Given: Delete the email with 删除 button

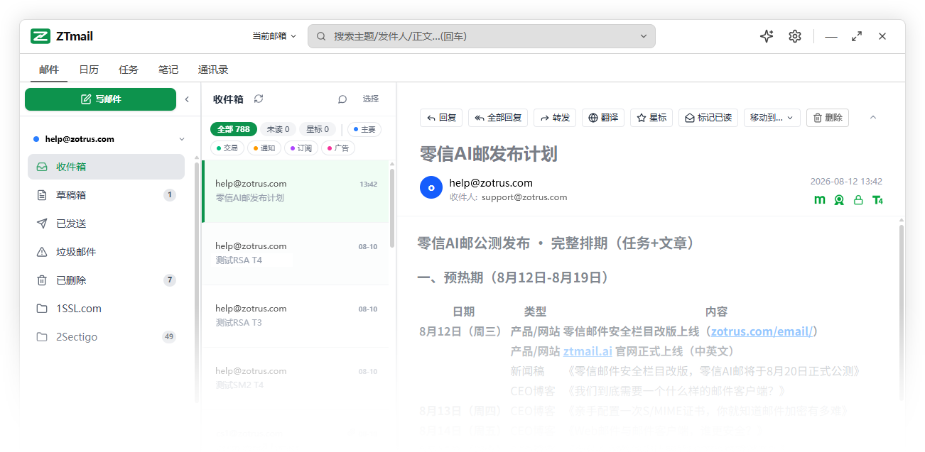Looking at the screenshot, I should pyautogui.click(x=828, y=118).
